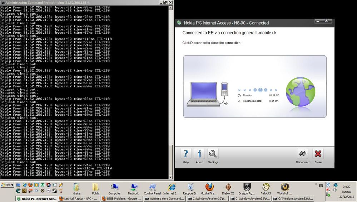Launch Dragon Age shortcut
The height and width of the screenshot is (202, 357).
[x=247, y=189]
